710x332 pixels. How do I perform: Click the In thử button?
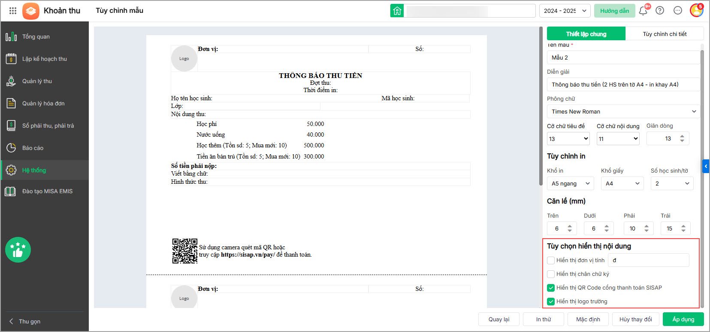543,319
